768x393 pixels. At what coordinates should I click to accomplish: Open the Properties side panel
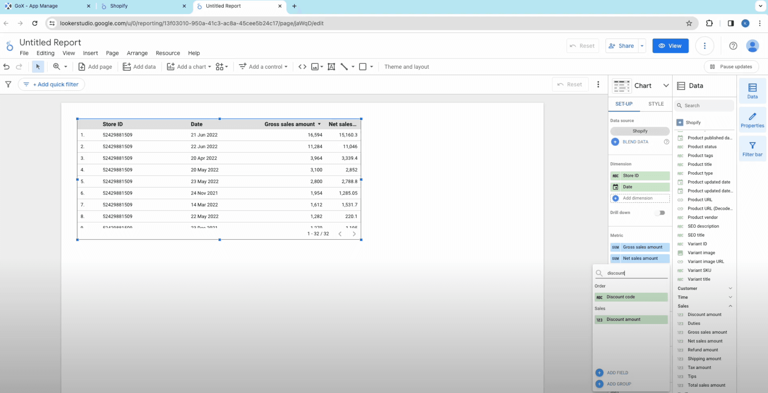752,120
